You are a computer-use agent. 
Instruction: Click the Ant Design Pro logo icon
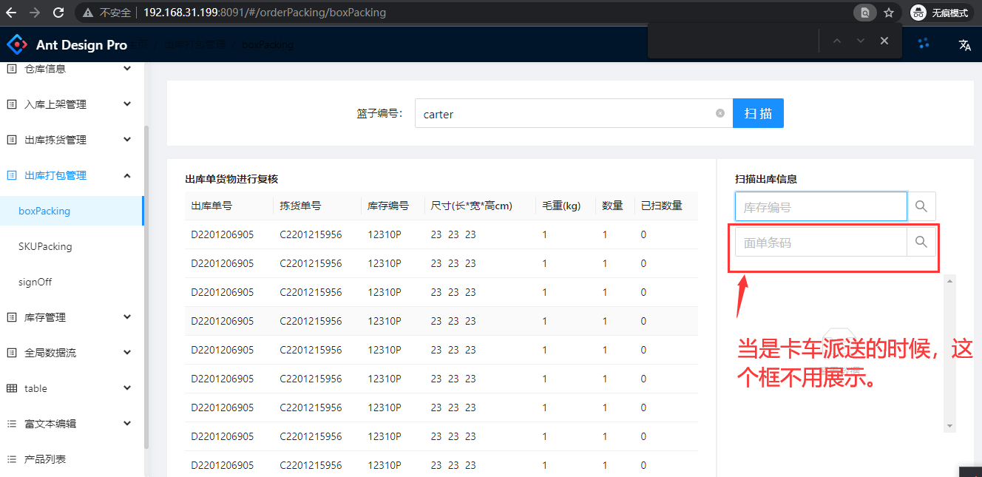coord(17,44)
